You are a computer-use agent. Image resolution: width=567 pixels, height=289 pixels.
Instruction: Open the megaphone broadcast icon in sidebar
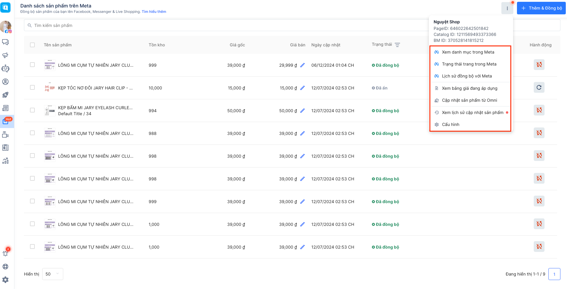point(5,55)
